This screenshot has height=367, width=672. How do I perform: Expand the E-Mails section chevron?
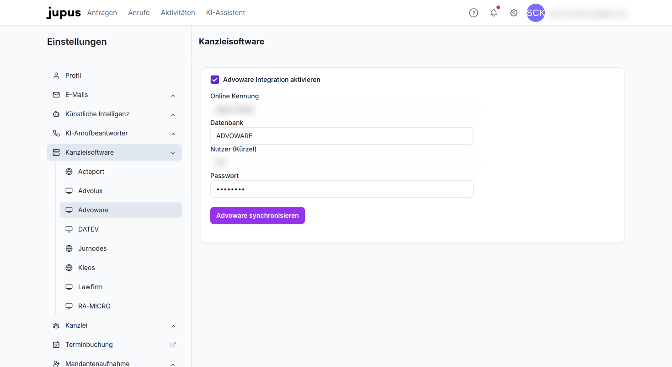173,95
